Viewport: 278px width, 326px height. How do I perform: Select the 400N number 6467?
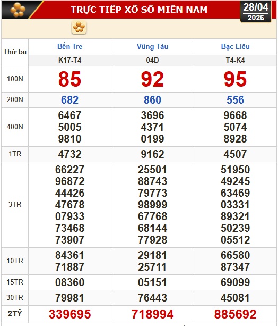click(x=69, y=115)
